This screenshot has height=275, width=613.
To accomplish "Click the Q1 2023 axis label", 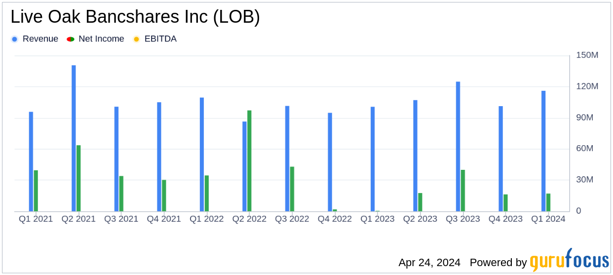I will pyautogui.click(x=378, y=219).
